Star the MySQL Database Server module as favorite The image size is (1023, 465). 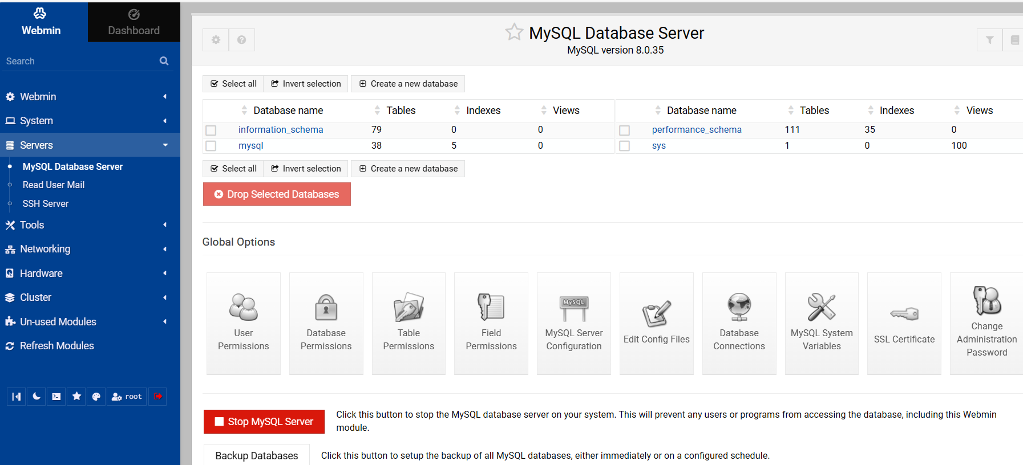(514, 32)
